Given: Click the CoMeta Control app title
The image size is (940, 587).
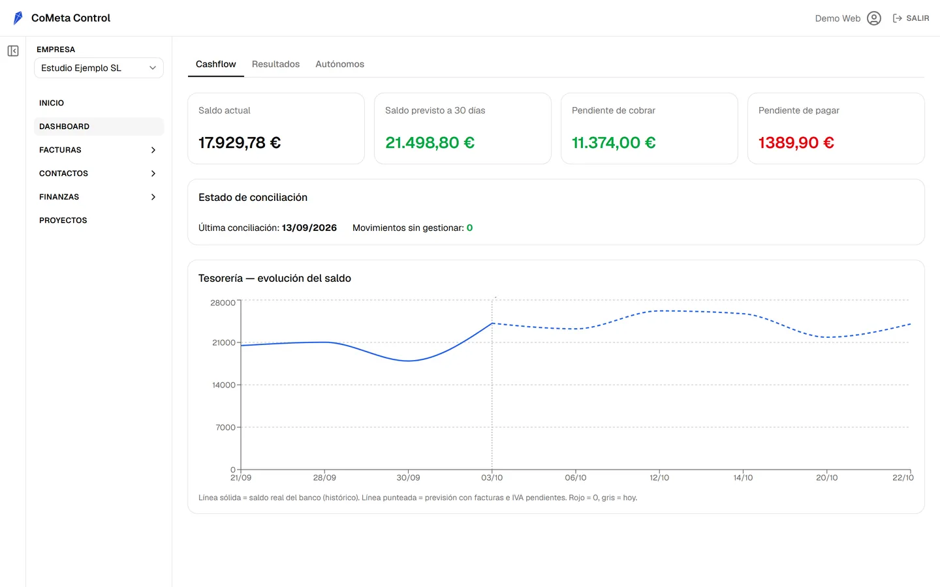Looking at the screenshot, I should pyautogui.click(x=70, y=18).
